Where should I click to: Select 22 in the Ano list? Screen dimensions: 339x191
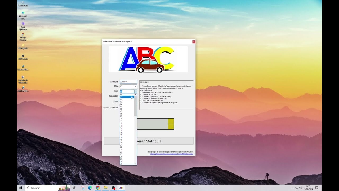pyautogui.click(x=127, y=147)
